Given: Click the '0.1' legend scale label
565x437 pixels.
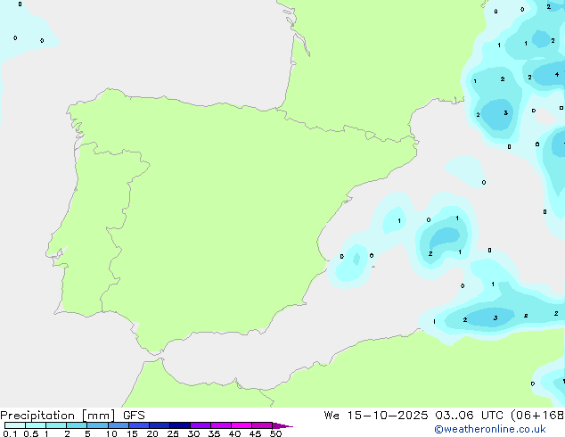Looking at the screenshot, I should click(10, 433).
